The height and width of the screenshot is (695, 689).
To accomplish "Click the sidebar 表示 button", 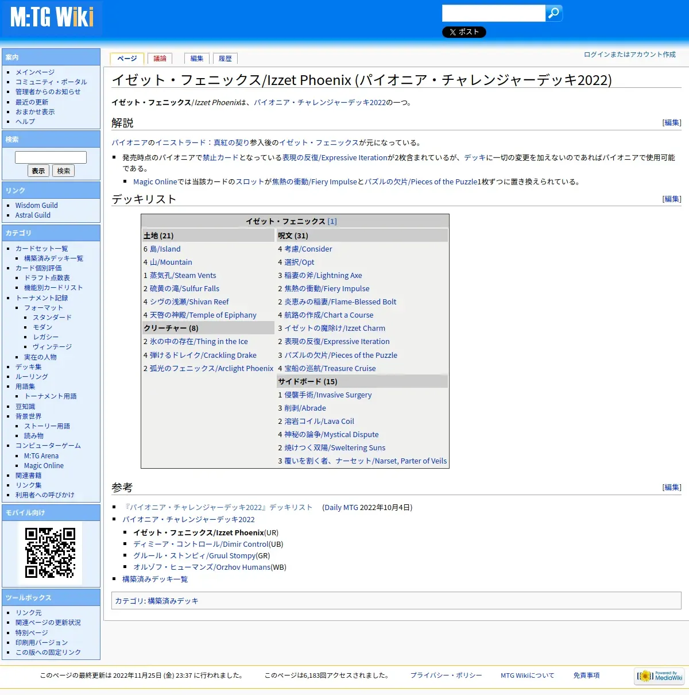I will pyautogui.click(x=38, y=171).
